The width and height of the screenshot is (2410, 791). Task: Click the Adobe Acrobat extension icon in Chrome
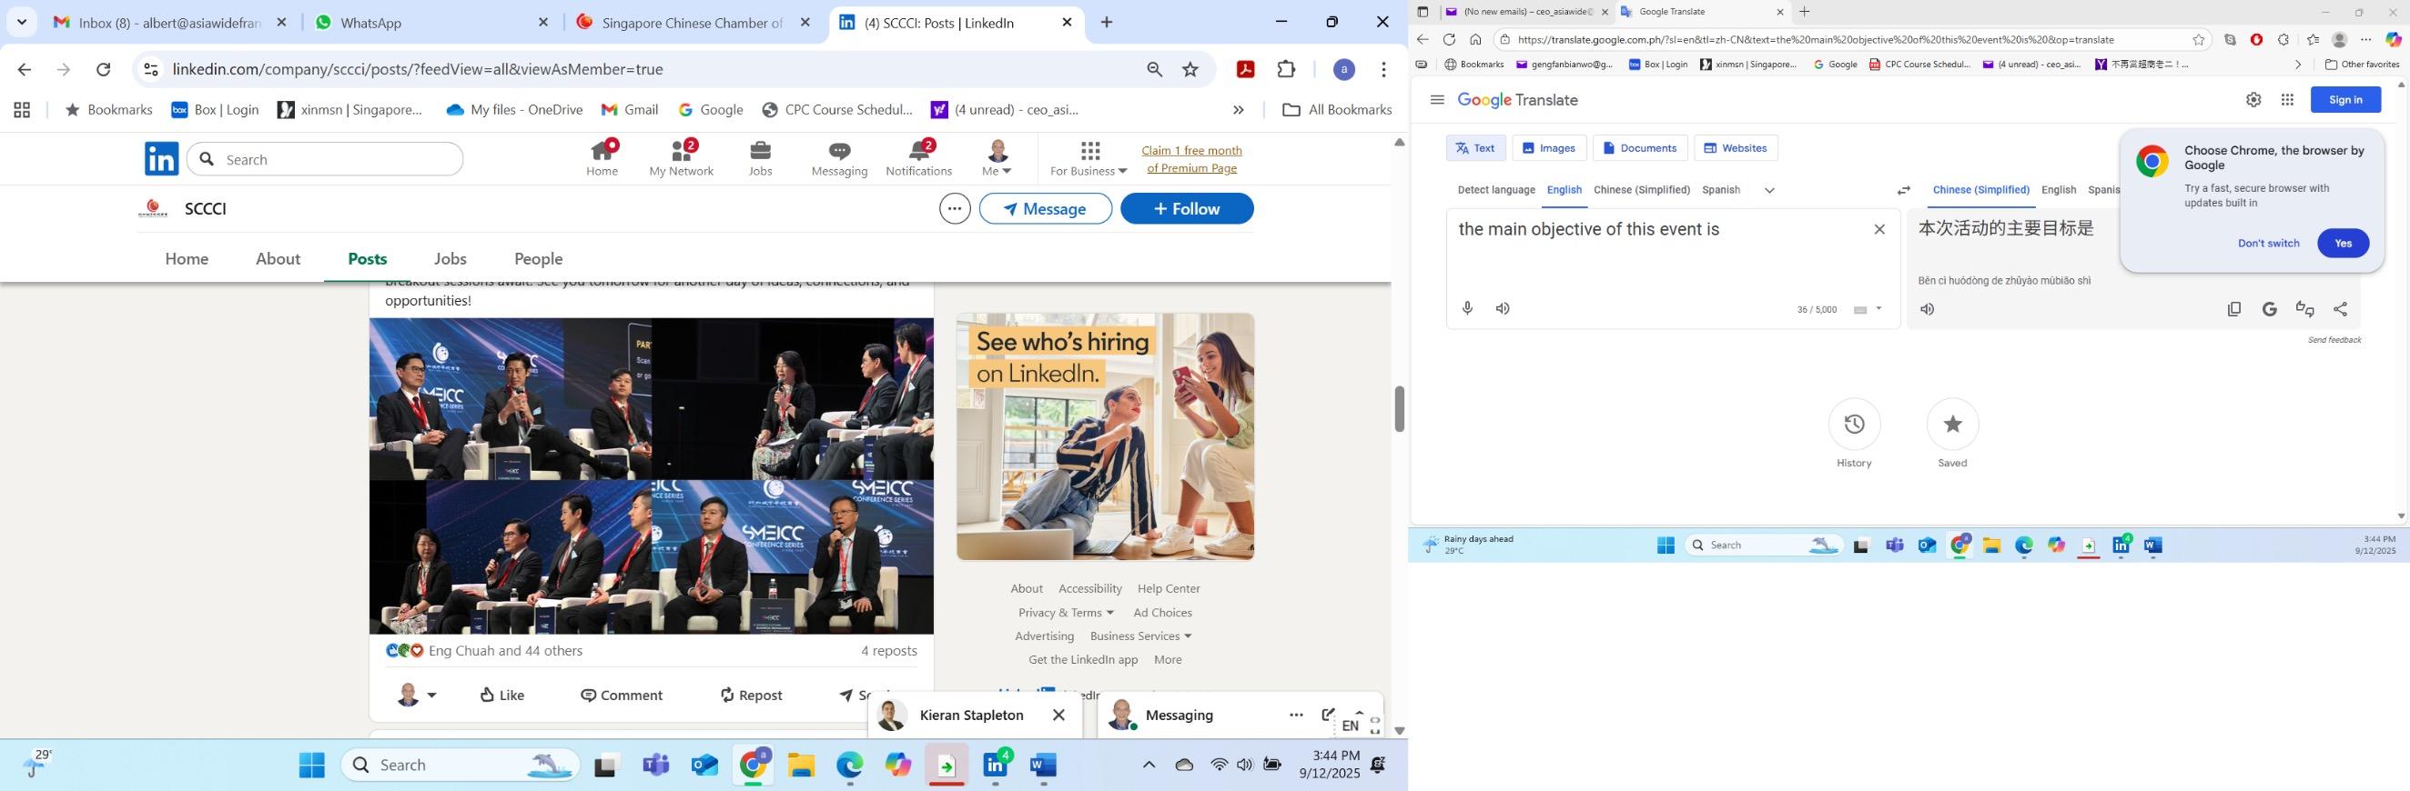pos(1245,69)
